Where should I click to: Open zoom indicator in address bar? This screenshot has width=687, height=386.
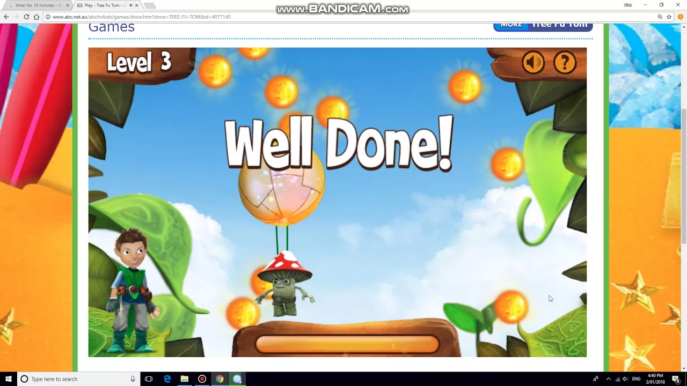(x=660, y=17)
